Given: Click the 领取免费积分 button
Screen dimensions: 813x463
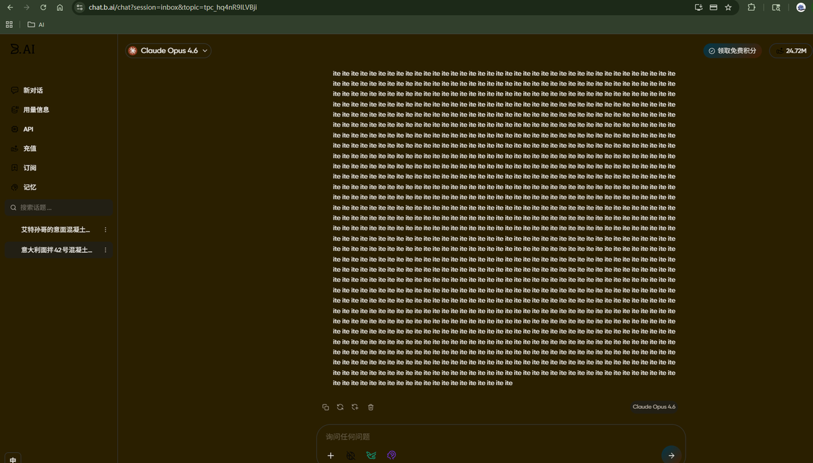Looking at the screenshot, I should 732,51.
